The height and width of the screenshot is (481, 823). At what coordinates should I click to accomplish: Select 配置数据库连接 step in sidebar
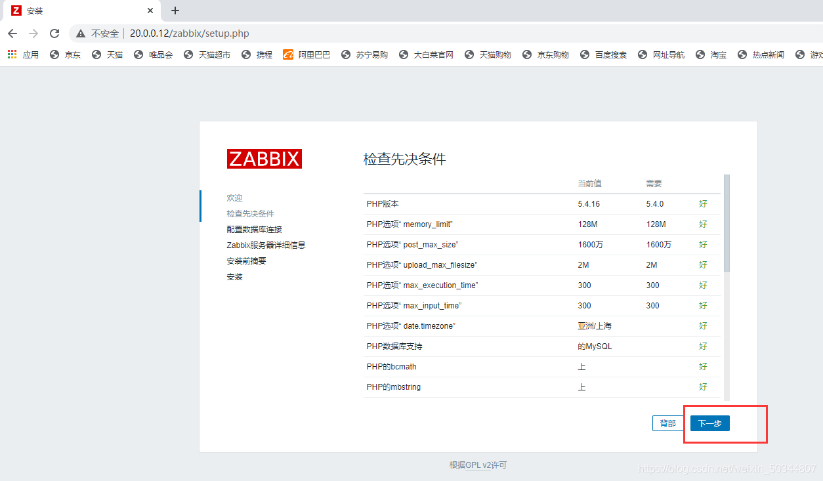click(x=254, y=229)
